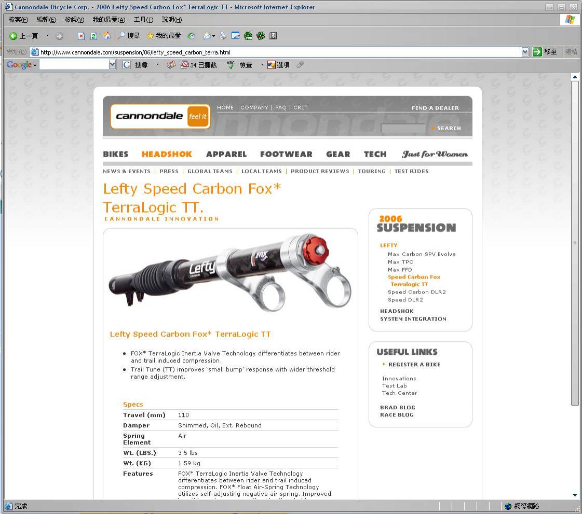
Task: Click the Tech Center link
Action: point(399,393)
